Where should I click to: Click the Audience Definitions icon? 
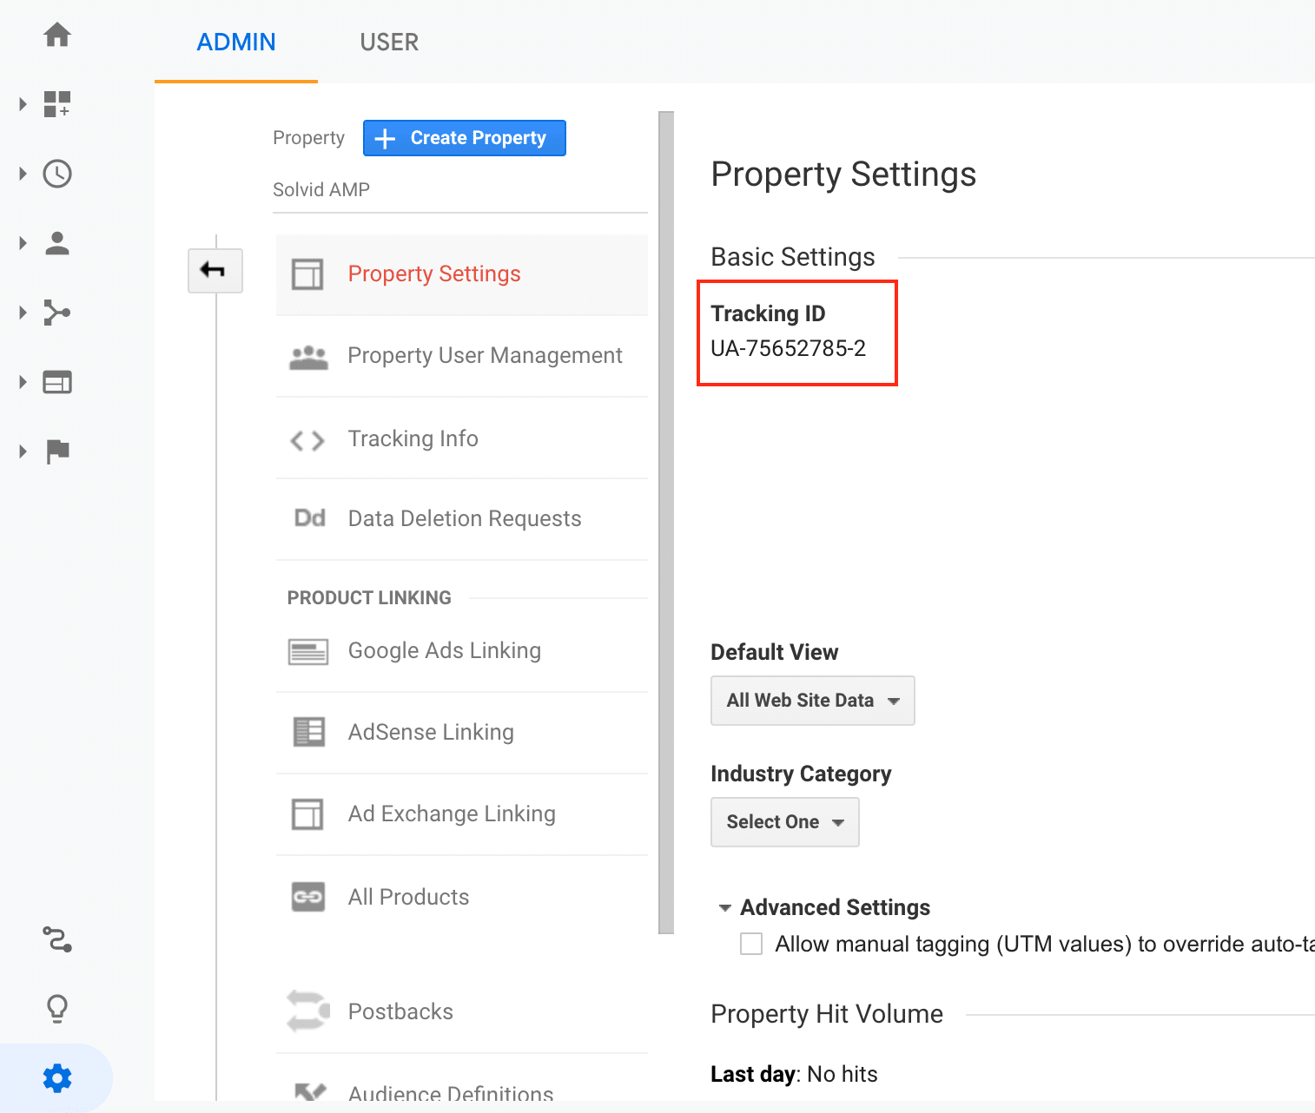pos(310,1091)
